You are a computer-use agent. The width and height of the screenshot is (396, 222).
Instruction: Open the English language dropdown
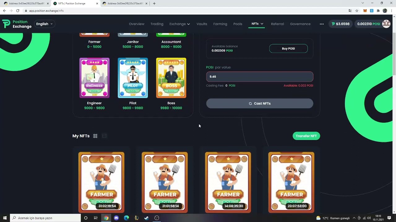tap(45, 24)
